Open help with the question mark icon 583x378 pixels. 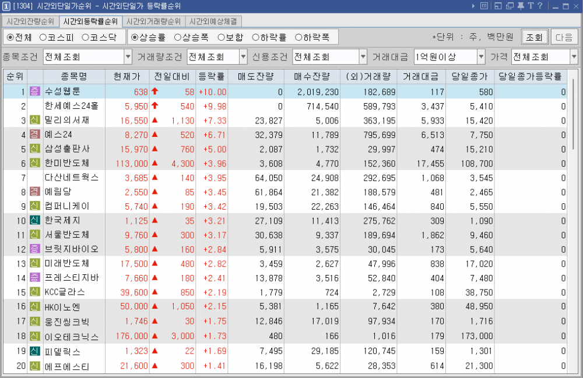pyautogui.click(x=540, y=6)
